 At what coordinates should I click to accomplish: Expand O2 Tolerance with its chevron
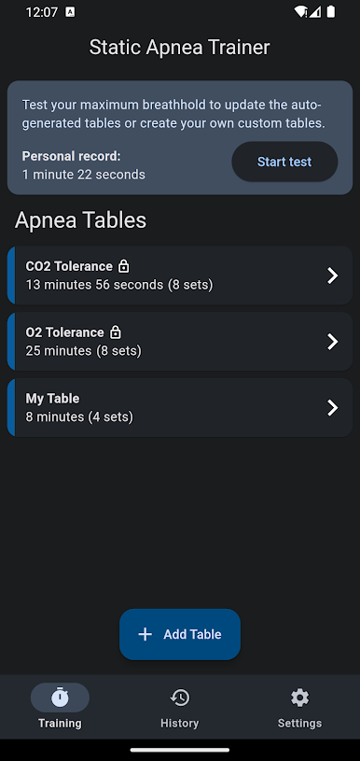(x=332, y=342)
